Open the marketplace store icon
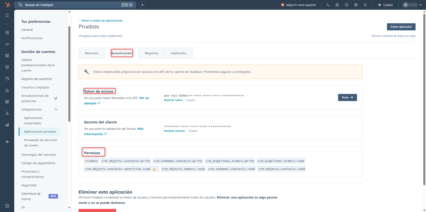The height and width of the screenshot is (212, 426). tap(337, 5)
